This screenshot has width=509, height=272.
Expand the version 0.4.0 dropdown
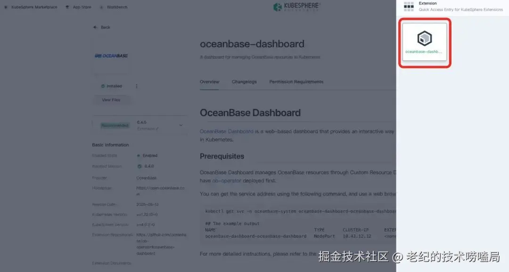coord(181,125)
